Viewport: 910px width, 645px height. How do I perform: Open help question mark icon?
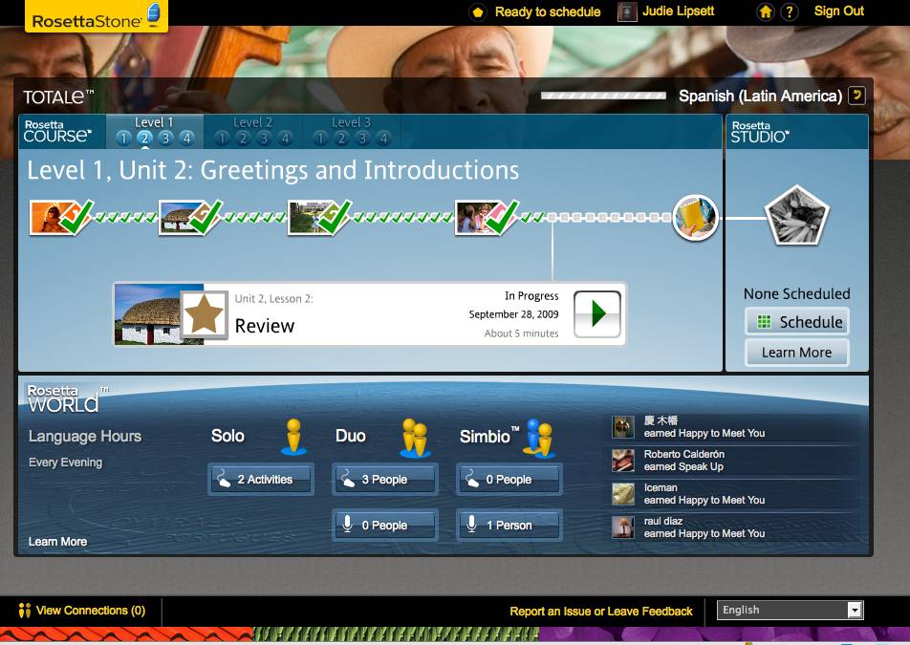coord(790,11)
